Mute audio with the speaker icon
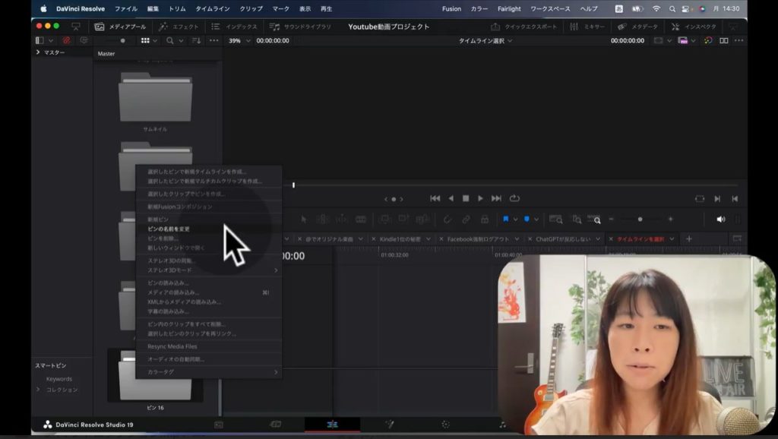The image size is (778, 439). (720, 219)
